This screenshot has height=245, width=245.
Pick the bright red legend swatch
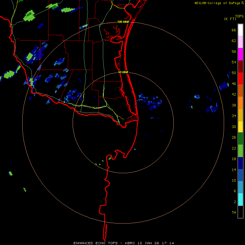(x=240, y=78)
